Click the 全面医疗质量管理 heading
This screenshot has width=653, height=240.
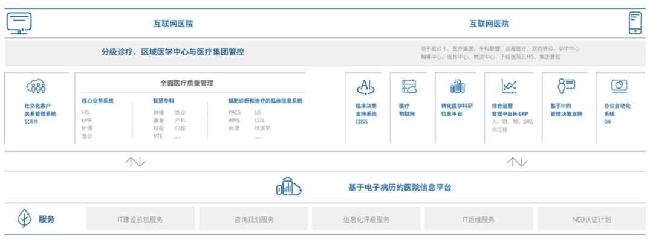click(x=187, y=83)
